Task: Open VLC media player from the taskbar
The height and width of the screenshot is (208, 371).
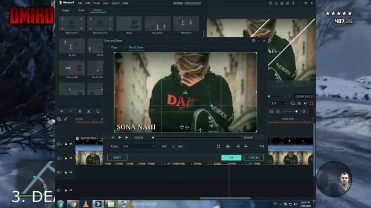Action: [86, 204]
